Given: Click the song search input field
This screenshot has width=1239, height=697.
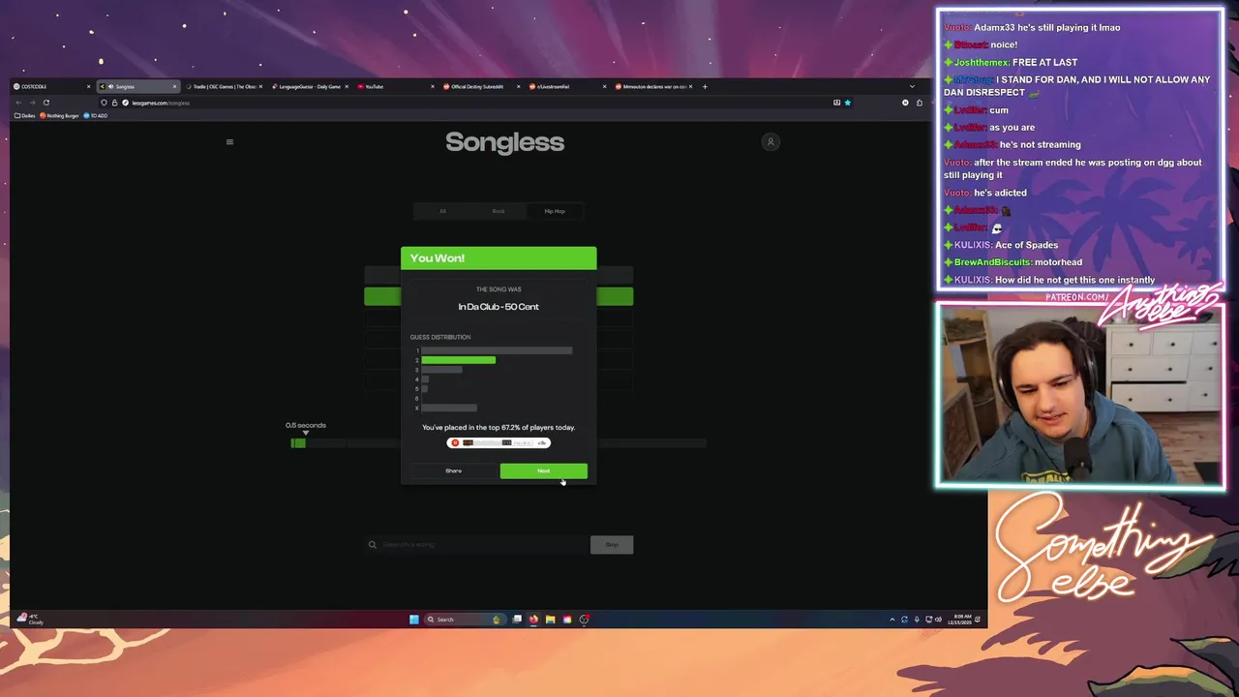Looking at the screenshot, I should [x=477, y=544].
